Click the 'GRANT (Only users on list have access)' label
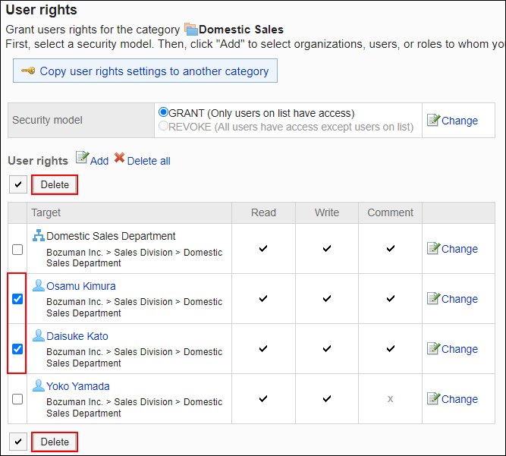 pyautogui.click(x=262, y=113)
